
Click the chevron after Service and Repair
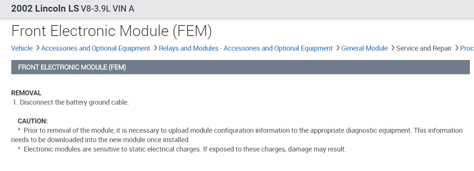tap(456, 48)
